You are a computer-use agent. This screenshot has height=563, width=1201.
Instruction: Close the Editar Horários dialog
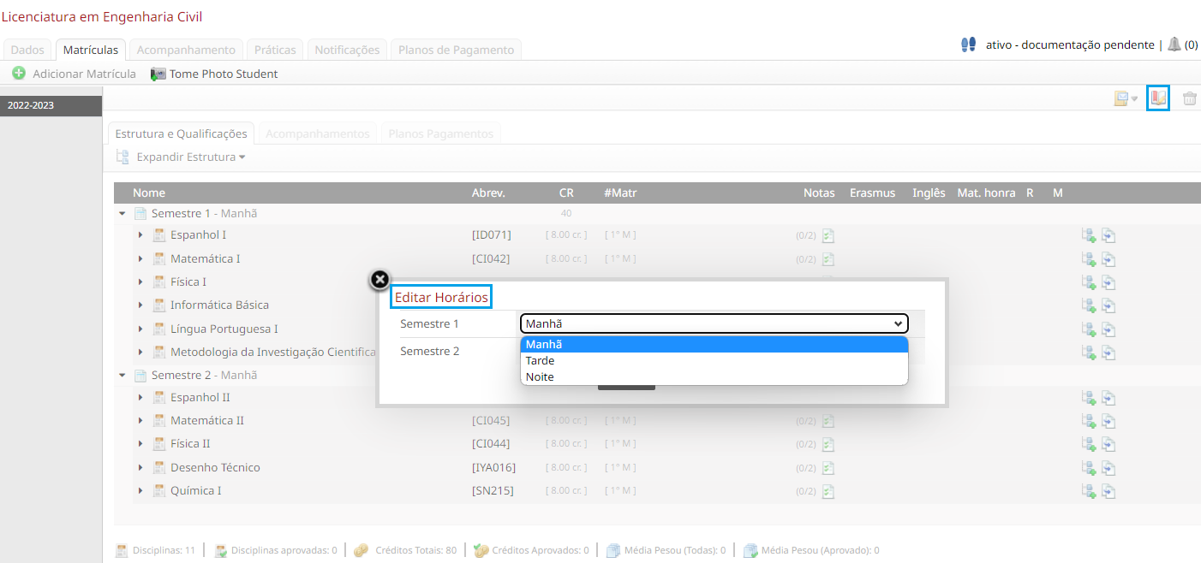pos(379,280)
